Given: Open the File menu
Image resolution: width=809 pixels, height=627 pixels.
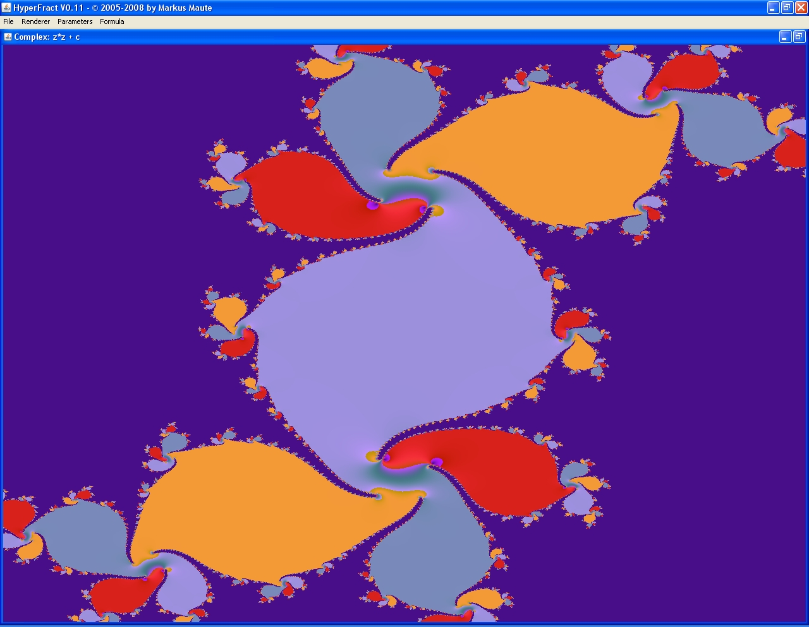Looking at the screenshot, I should 8,21.
